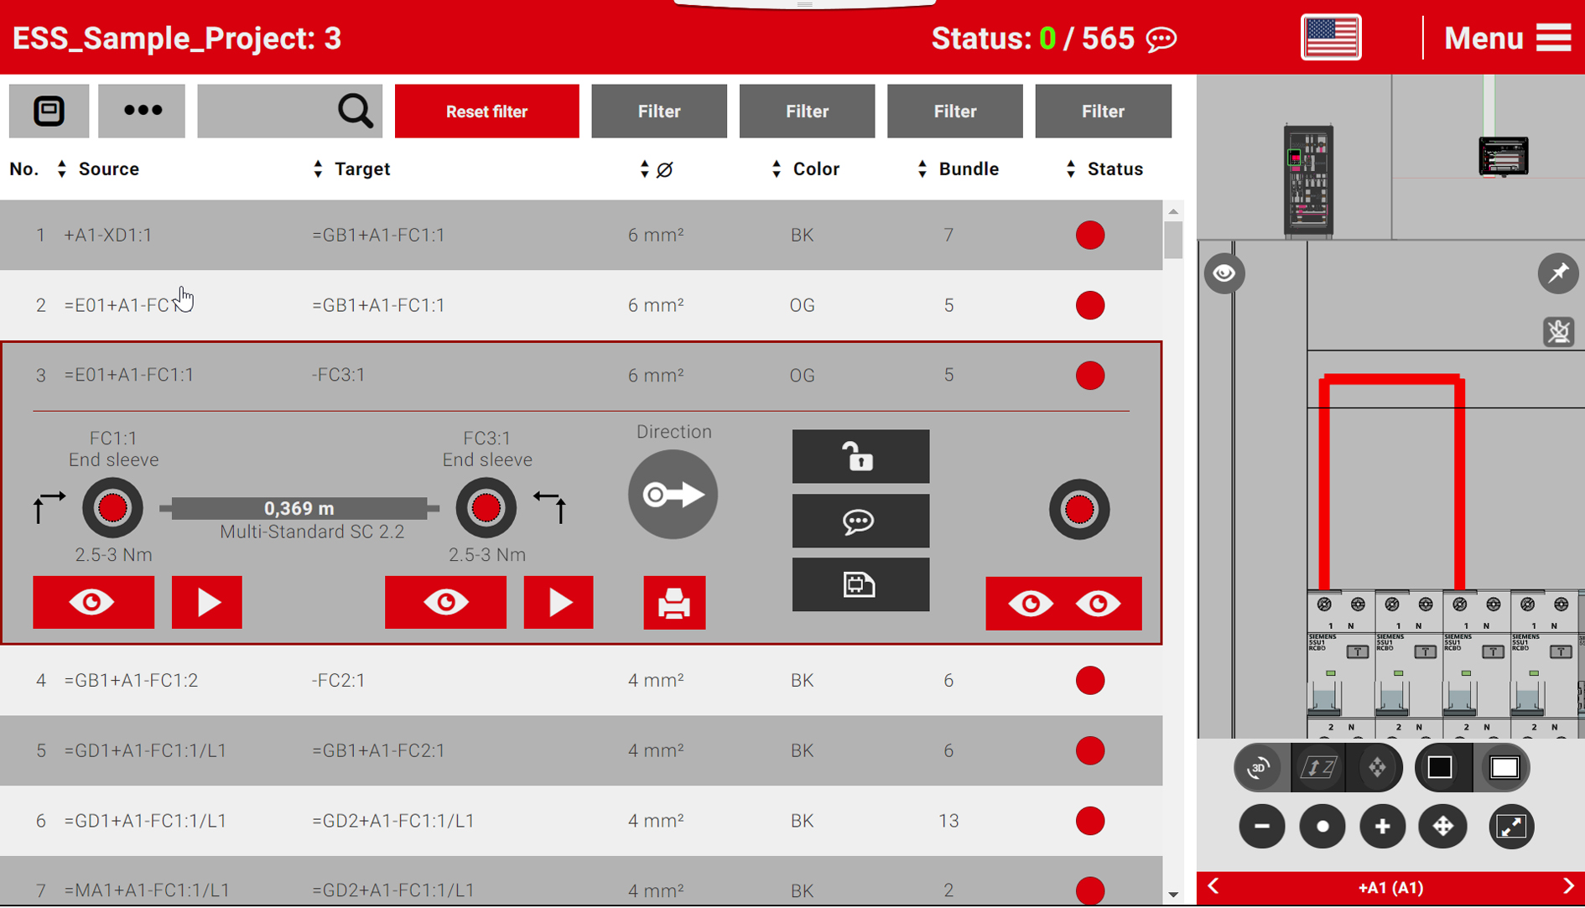Toggle FC3:1 target end status indicator
This screenshot has width=1585, height=908.
coord(486,508)
